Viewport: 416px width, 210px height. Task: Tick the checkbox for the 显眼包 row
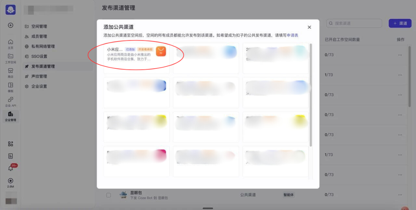click(109, 195)
